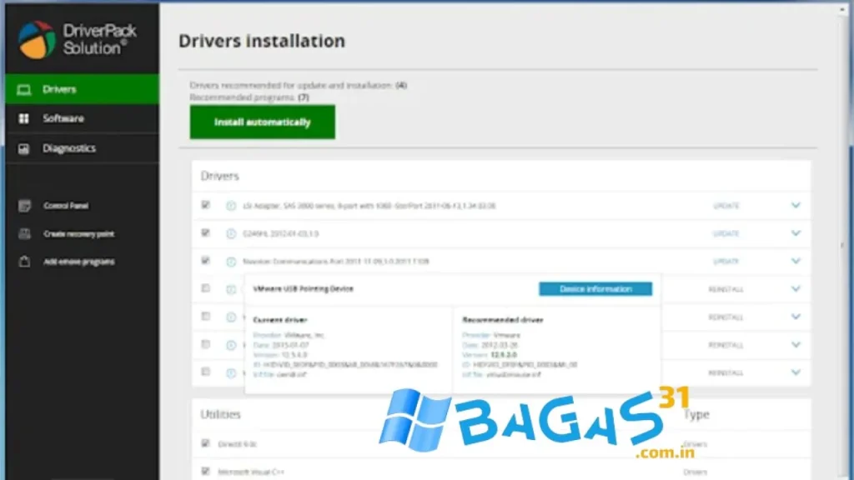Click UPDATE on the LSI Adapter row

click(726, 206)
